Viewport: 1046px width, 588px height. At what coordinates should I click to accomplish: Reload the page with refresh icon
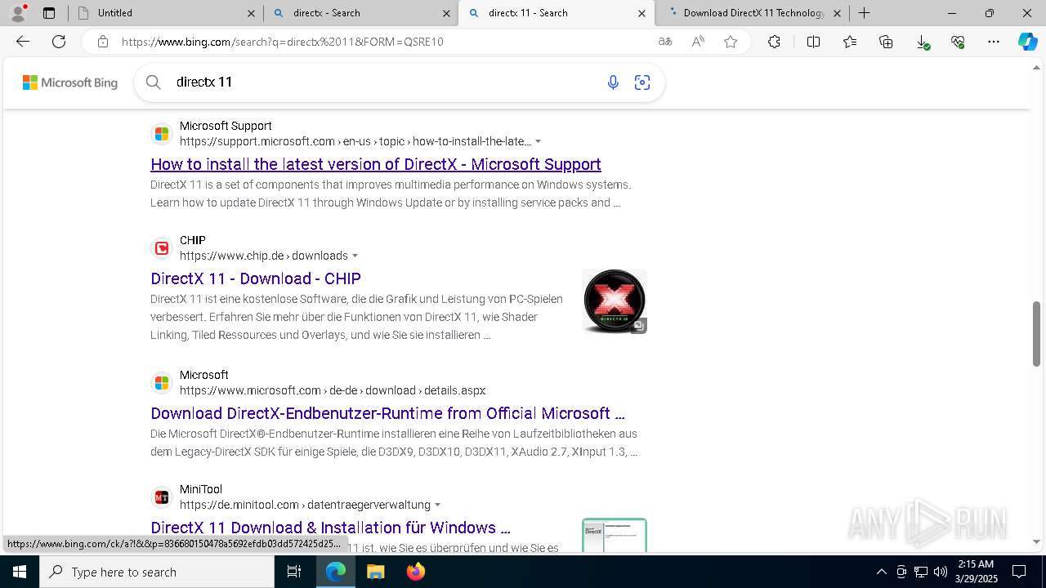[x=59, y=42]
